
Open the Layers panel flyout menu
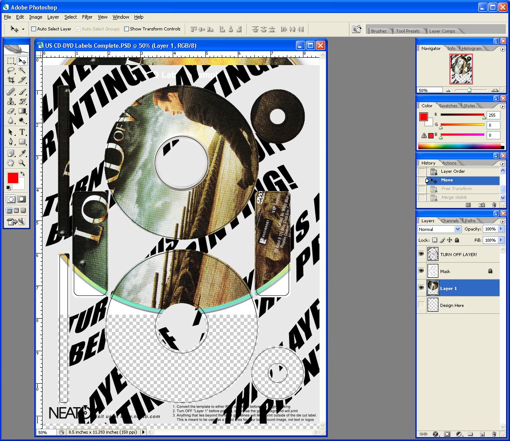pos(503,221)
